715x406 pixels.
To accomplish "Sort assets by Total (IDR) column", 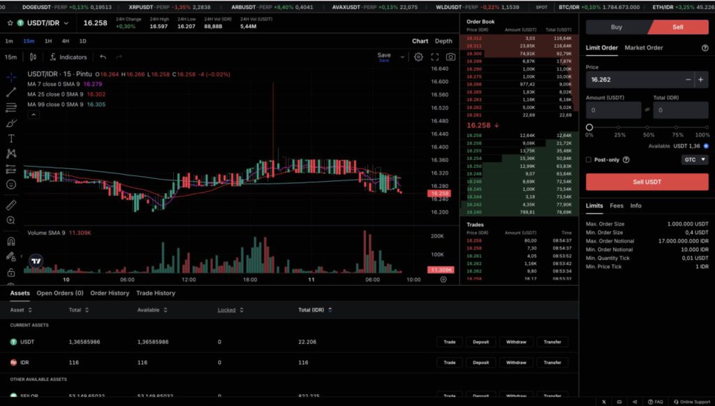I will 315,310.
